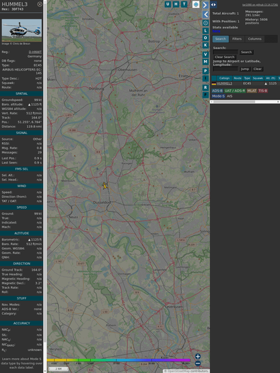Viewport: 280px width, 373px height.
Task: Toggle the MLAT source filter
Action: [252, 91]
